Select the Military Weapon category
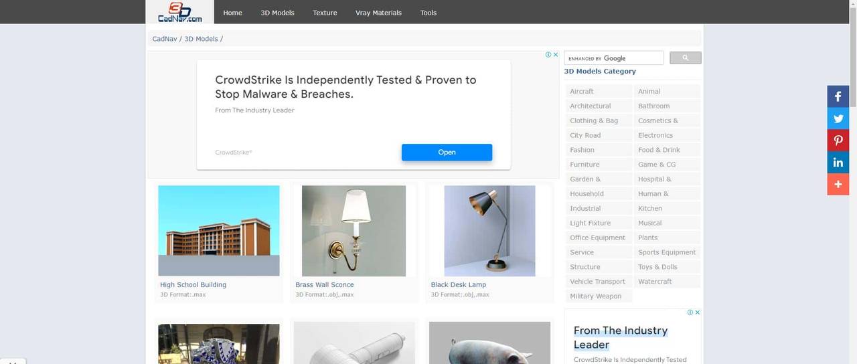This screenshot has height=364, width=857. point(595,296)
